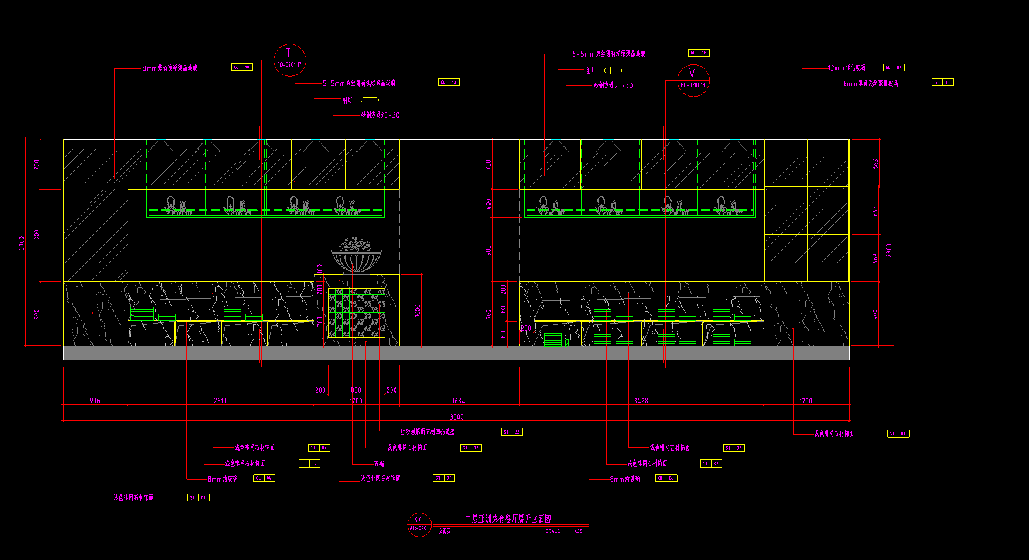Select the 800 dimension above 1200
The image size is (1029, 560).
[x=356, y=390]
